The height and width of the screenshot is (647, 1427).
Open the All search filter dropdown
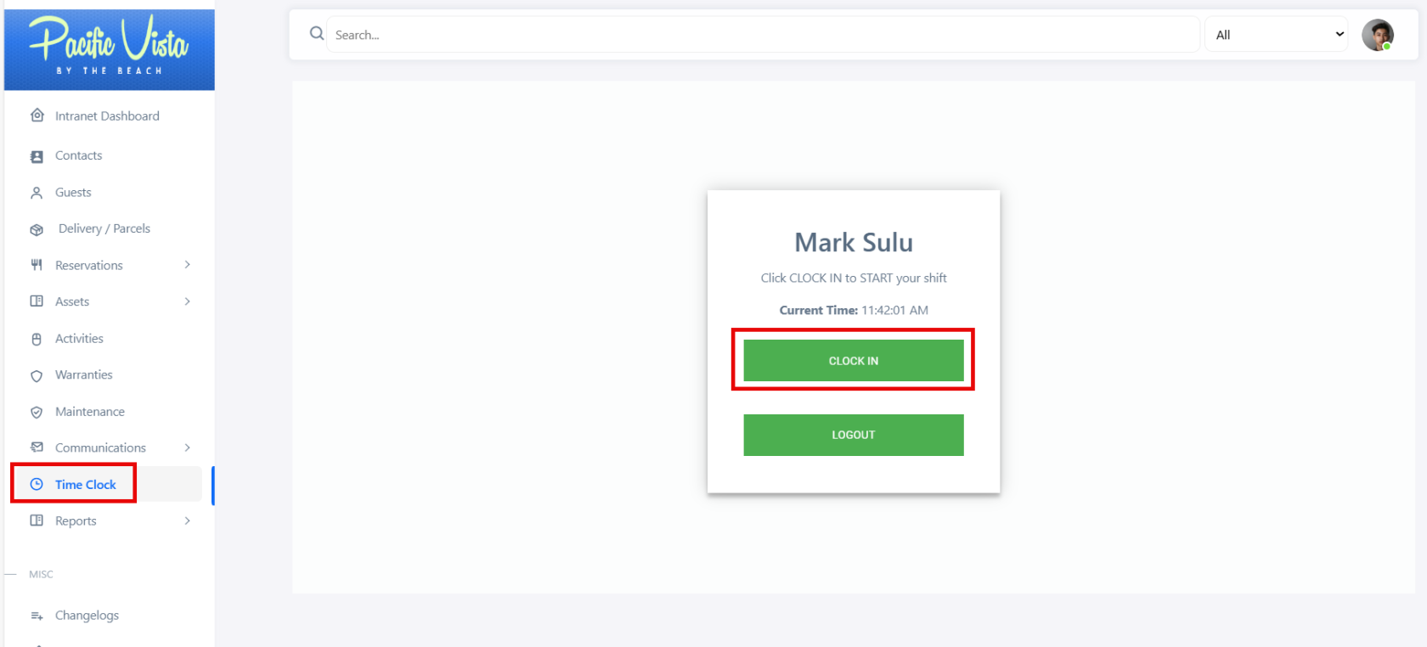pyautogui.click(x=1277, y=35)
